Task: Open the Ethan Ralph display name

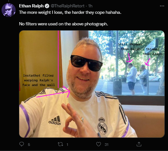Action: [x=31, y=6]
